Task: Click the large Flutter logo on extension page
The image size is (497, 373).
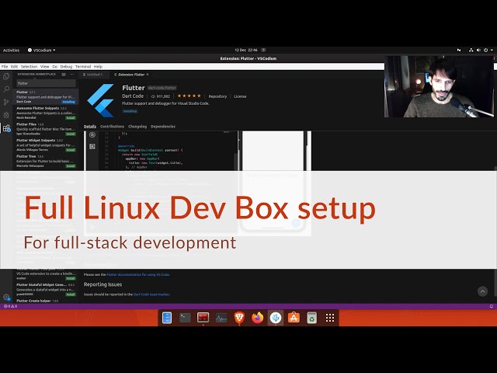Action: (x=101, y=100)
